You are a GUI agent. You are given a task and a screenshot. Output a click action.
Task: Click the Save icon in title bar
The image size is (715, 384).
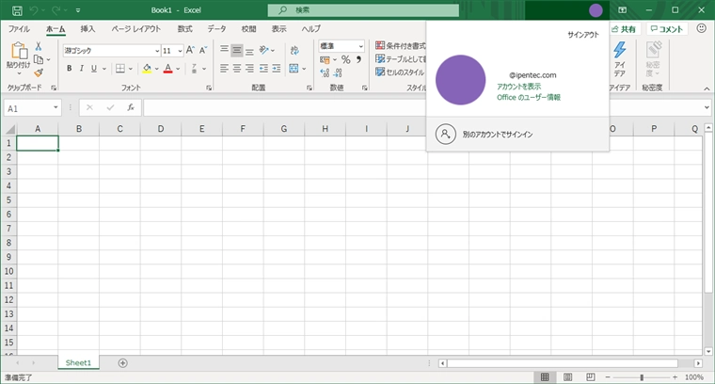click(x=17, y=10)
